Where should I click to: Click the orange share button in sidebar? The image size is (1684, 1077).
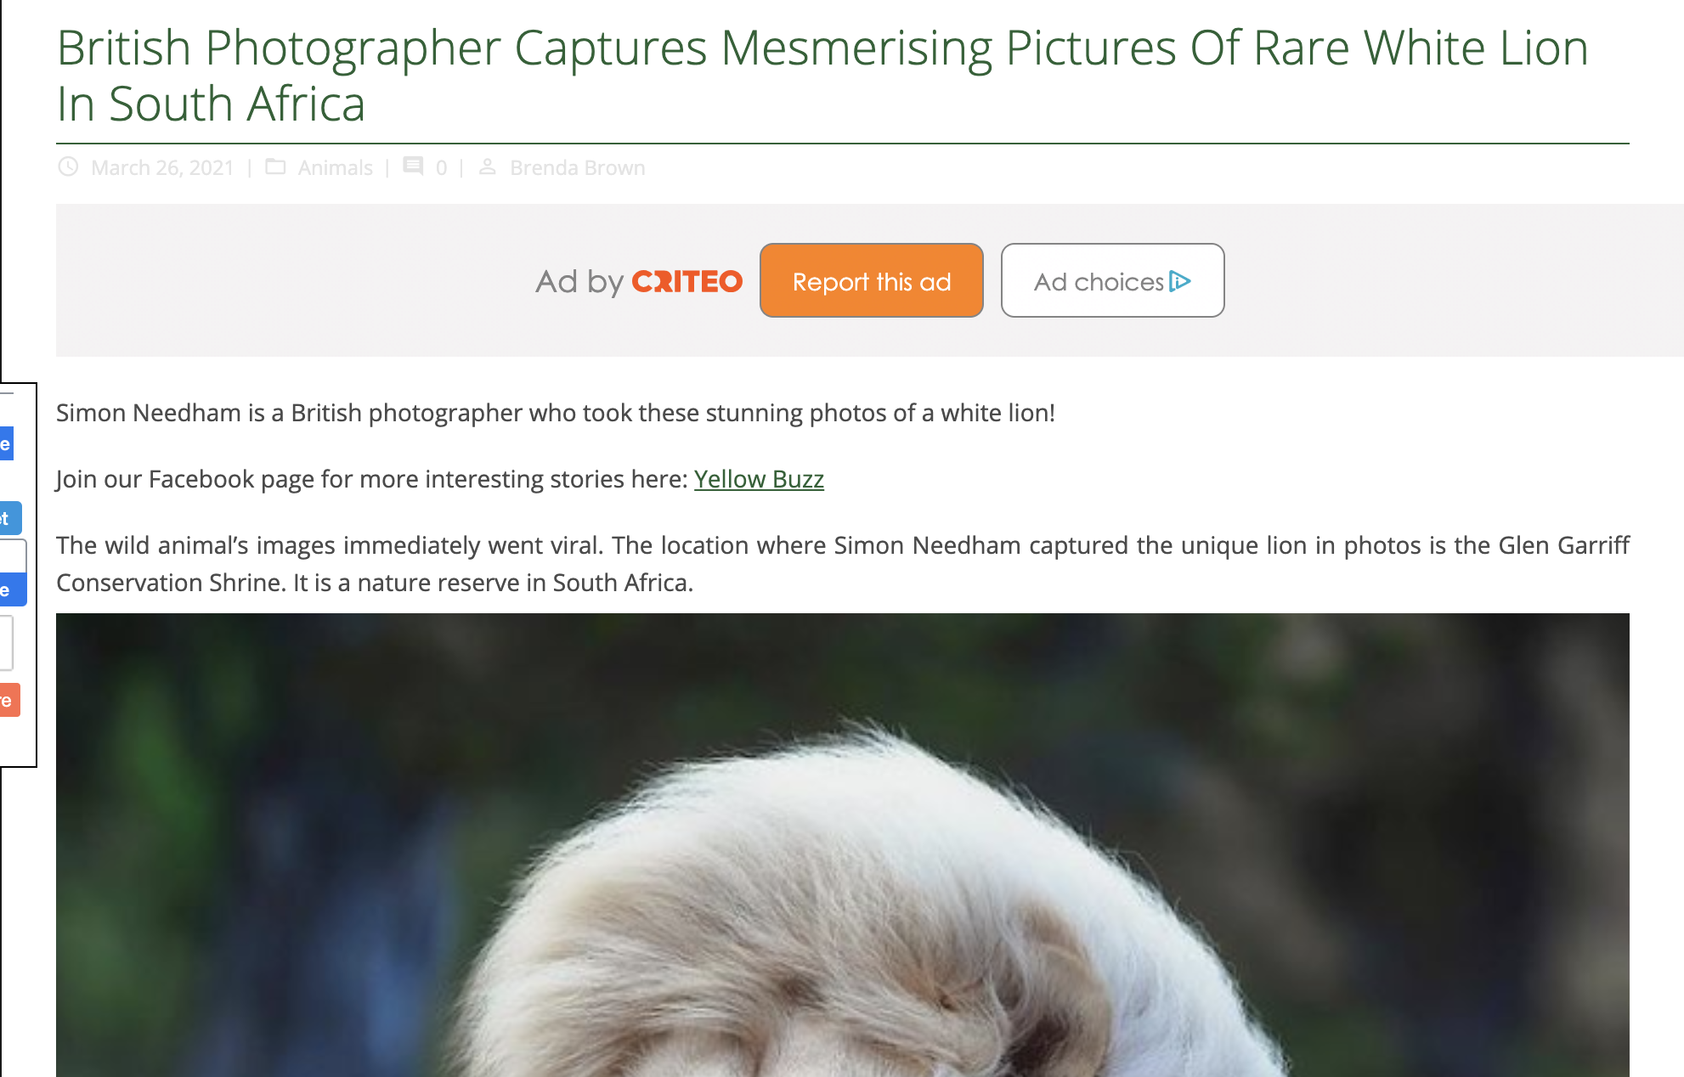pyautogui.click(x=8, y=700)
